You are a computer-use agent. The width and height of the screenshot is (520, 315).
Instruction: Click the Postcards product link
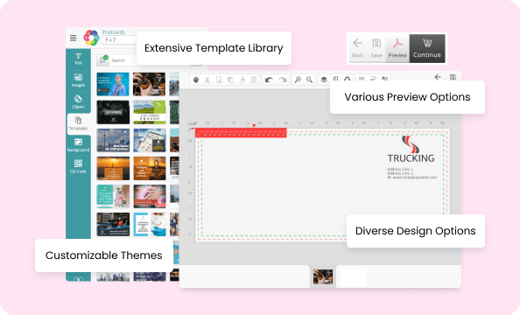click(x=114, y=31)
